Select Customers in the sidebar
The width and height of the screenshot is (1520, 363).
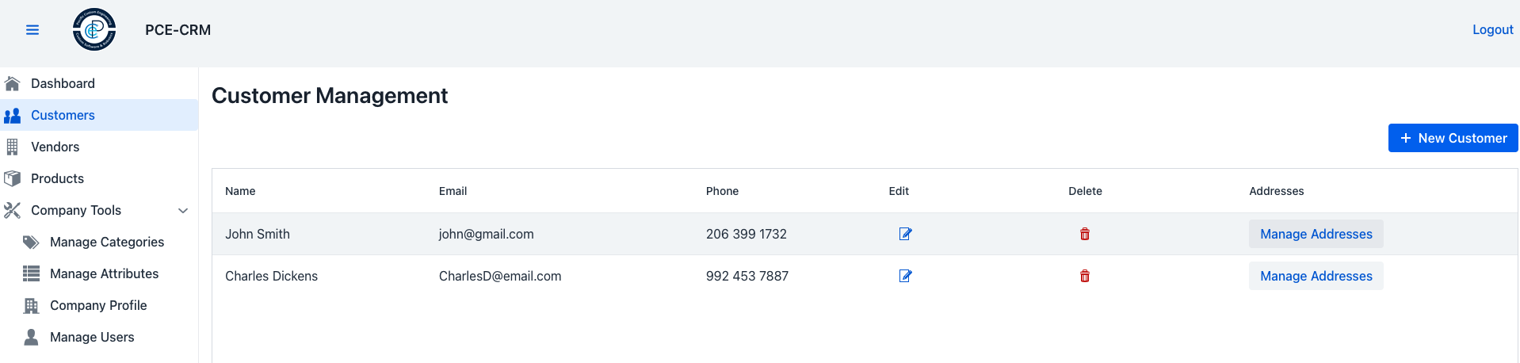[63, 115]
